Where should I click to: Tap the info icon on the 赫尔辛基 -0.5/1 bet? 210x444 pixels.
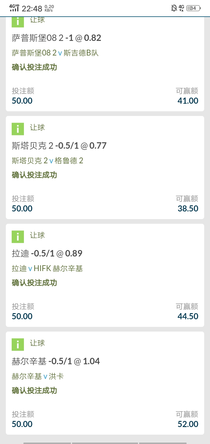[x=18, y=344]
